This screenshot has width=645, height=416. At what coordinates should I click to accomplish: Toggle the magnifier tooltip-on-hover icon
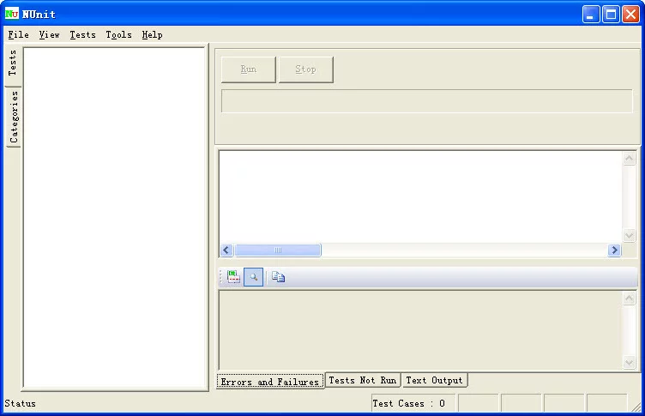tap(253, 277)
